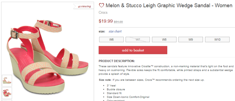This screenshot has width=235, height=101.
Task: Click the partially visible third thumbnail
Action: [x=7, y=100]
